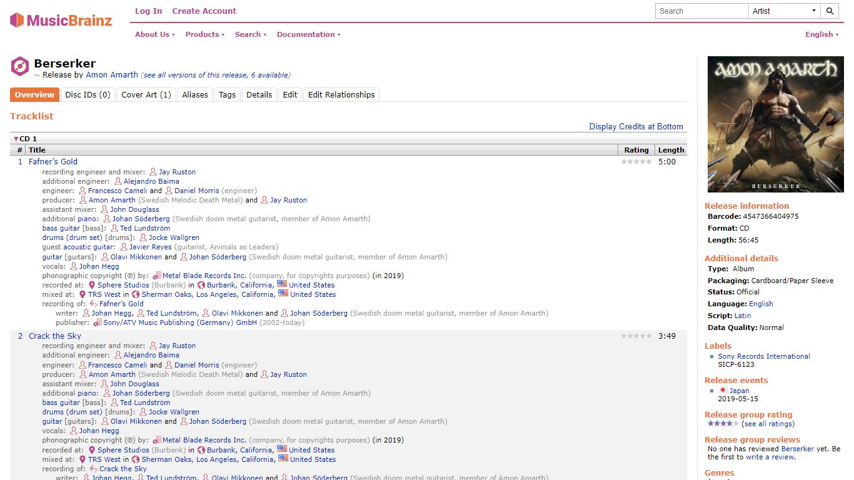The image size is (854, 480).
Task: Click artist icon beside Javier Reyes
Action: (x=124, y=247)
